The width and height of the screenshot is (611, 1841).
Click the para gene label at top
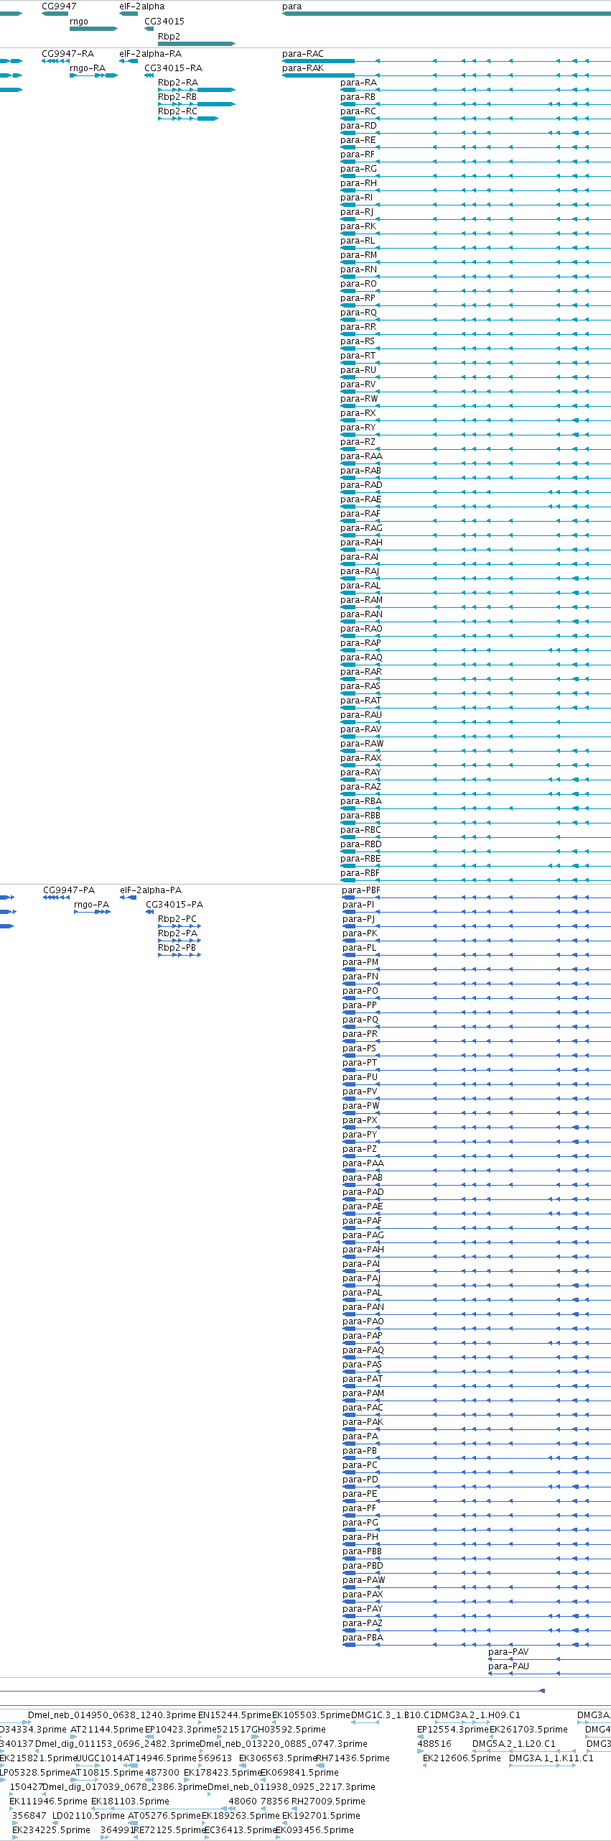pyautogui.click(x=291, y=6)
